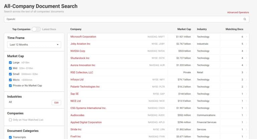The width and height of the screenshot is (257, 139).
Task: Open CSG Systems International Inc. link
Action: click(x=88, y=108)
